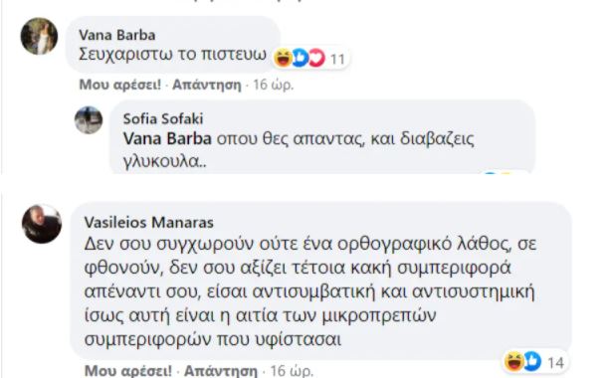Click 'Απάντηση' under Vasileios Manaras' comment
The image size is (604, 378).
(x=221, y=371)
